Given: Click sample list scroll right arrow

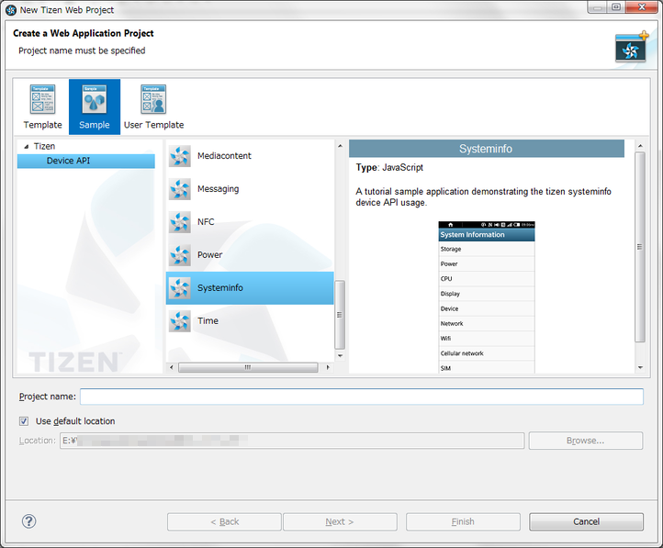Looking at the screenshot, I should click(x=328, y=367).
